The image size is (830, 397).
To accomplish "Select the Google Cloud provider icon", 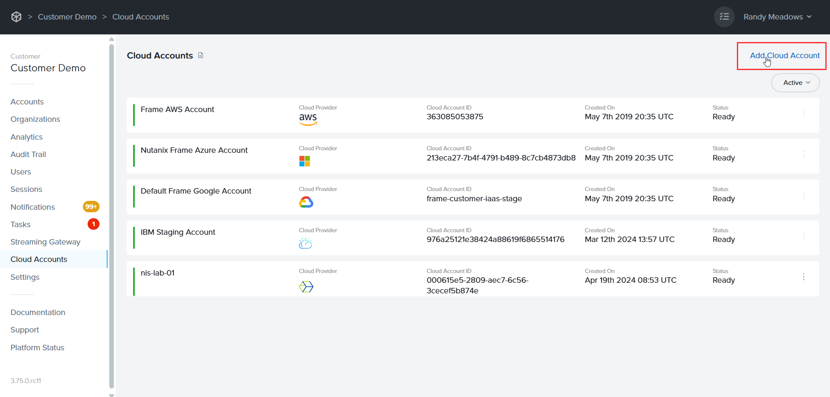I will click(306, 202).
